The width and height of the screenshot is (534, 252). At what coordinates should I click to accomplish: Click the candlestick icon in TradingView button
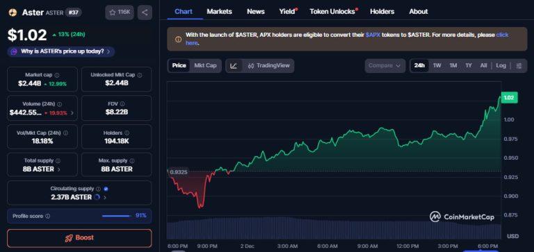251,66
